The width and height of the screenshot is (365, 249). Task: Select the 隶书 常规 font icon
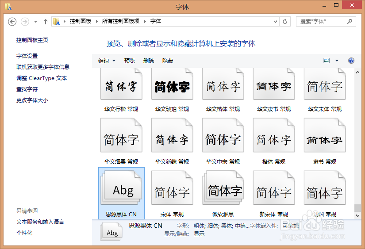click(x=325, y=135)
